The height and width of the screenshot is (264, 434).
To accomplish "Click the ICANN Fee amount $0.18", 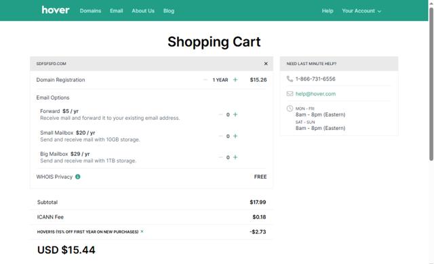I will [259, 217].
